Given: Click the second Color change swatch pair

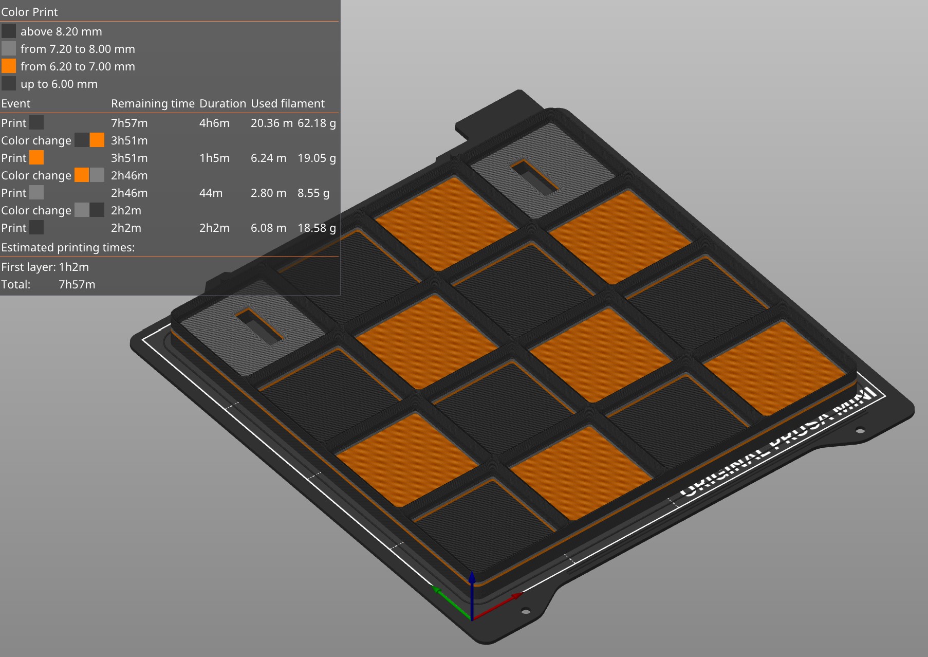Looking at the screenshot, I should [88, 175].
